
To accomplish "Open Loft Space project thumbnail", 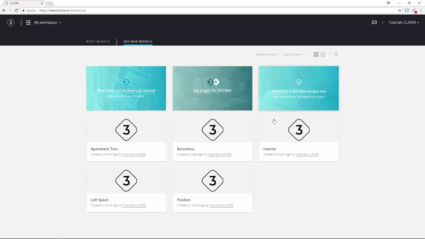I will coord(126,181).
